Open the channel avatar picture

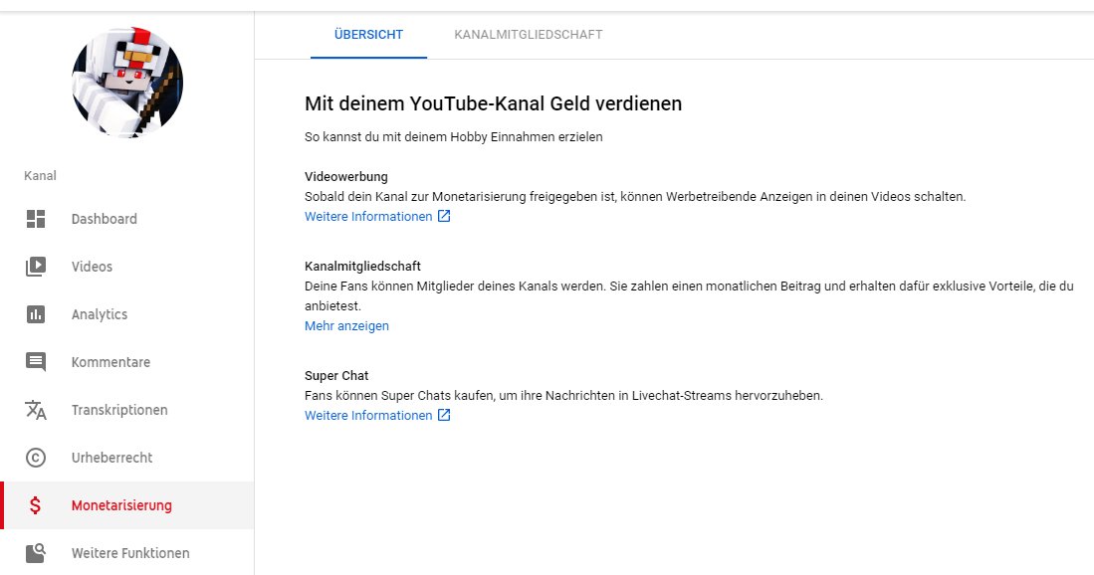(x=127, y=83)
